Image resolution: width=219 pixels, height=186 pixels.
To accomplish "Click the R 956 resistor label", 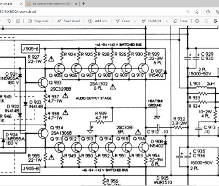I will (x=112, y=181).
